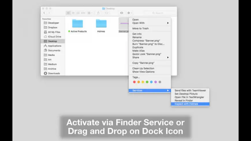This screenshot has width=251, height=141.
Task: Choose Open from the context menu
Action: tap(150, 20)
